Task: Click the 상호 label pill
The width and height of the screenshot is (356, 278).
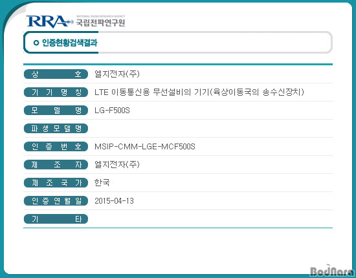Action: tap(56, 74)
